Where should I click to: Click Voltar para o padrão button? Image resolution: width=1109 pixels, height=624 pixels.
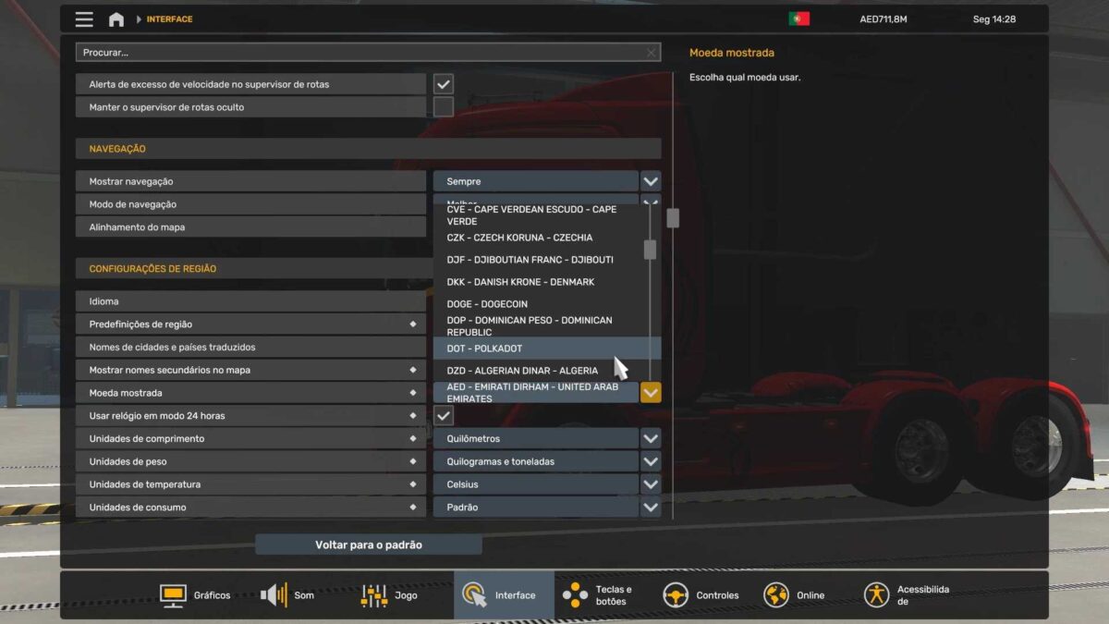[x=368, y=545]
